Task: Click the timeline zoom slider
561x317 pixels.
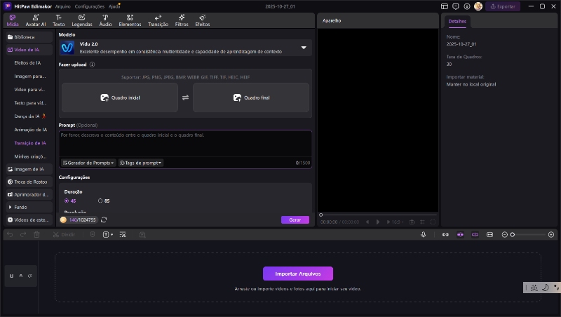Action: click(x=530, y=234)
